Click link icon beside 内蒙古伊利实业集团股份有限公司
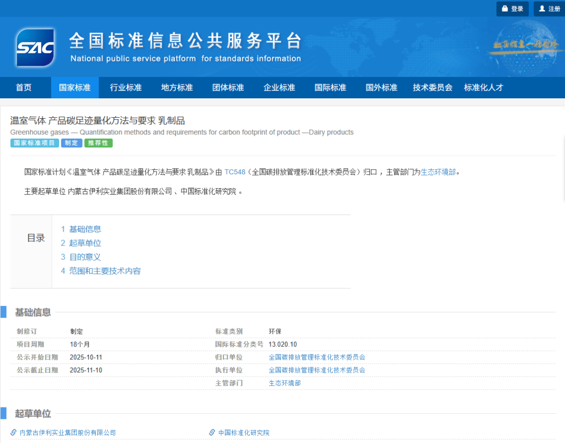565x443 pixels. [x=14, y=433]
